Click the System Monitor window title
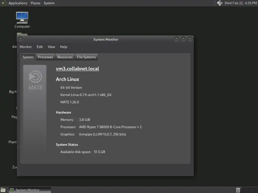258x193 pixels. (x=106, y=39)
